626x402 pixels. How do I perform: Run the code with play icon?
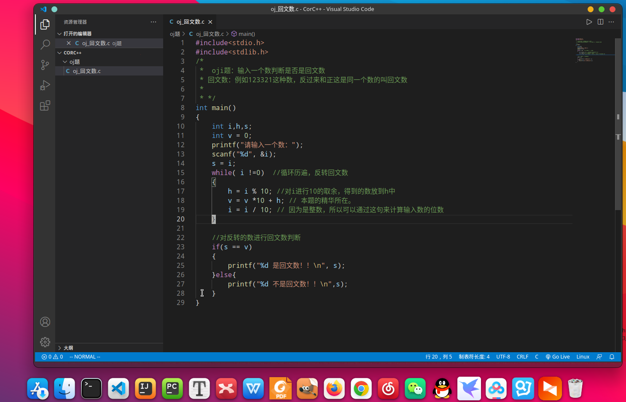point(589,22)
